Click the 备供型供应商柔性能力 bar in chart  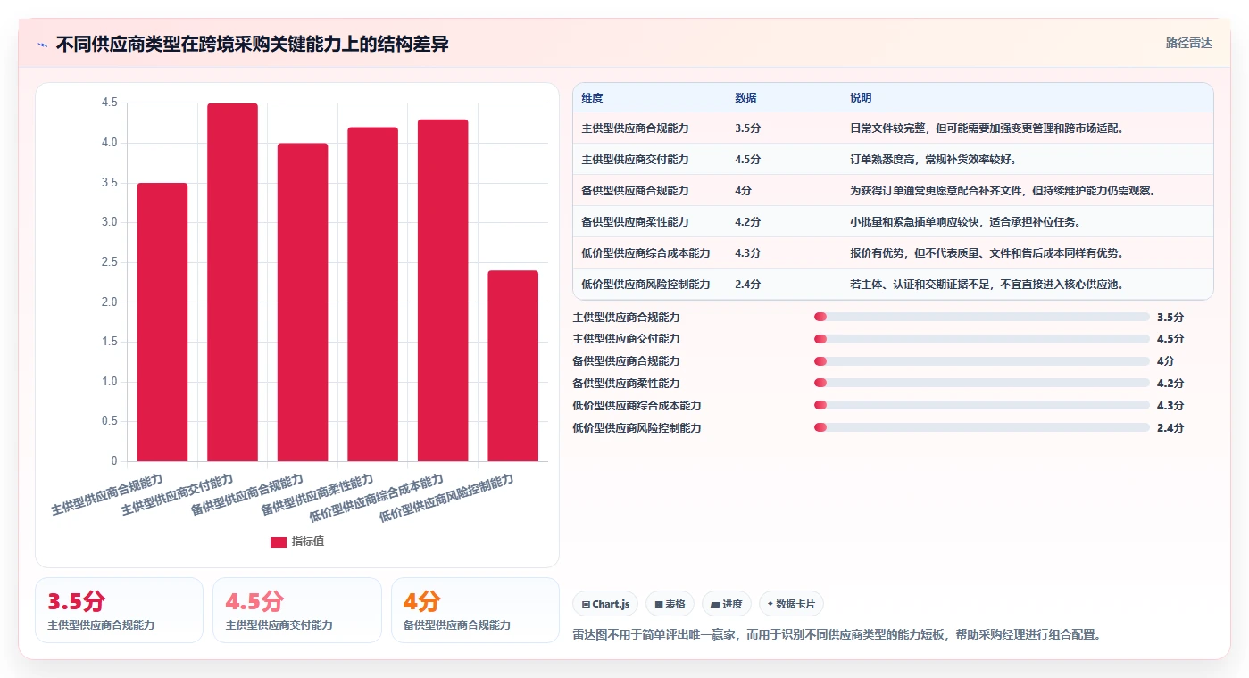click(x=372, y=294)
